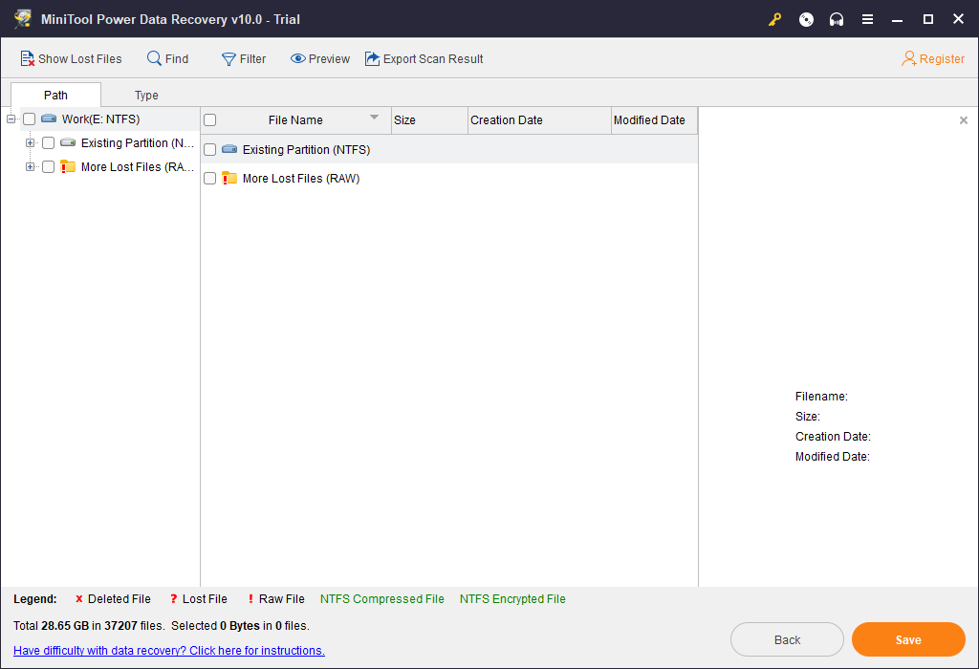The height and width of the screenshot is (669, 979).
Task: Toggle the select-all checkbox in File Name header
Action: 209,119
